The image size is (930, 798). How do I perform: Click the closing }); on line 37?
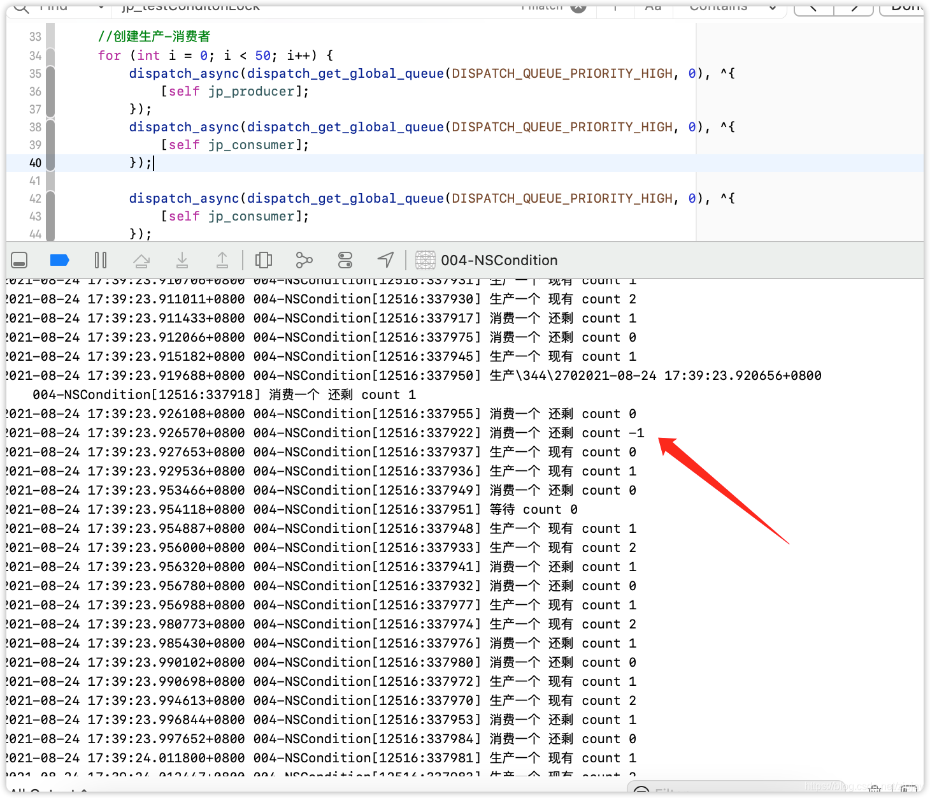[x=140, y=109]
